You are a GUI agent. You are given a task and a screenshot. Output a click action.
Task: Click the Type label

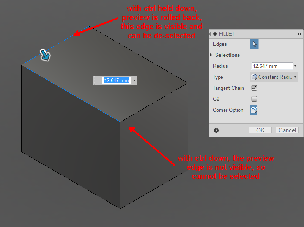(x=218, y=77)
